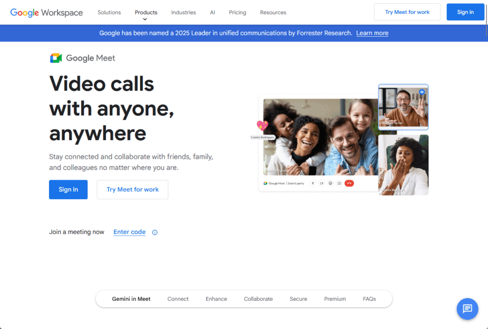
Task: Select the Premium tab
Action: click(x=335, y=299)
